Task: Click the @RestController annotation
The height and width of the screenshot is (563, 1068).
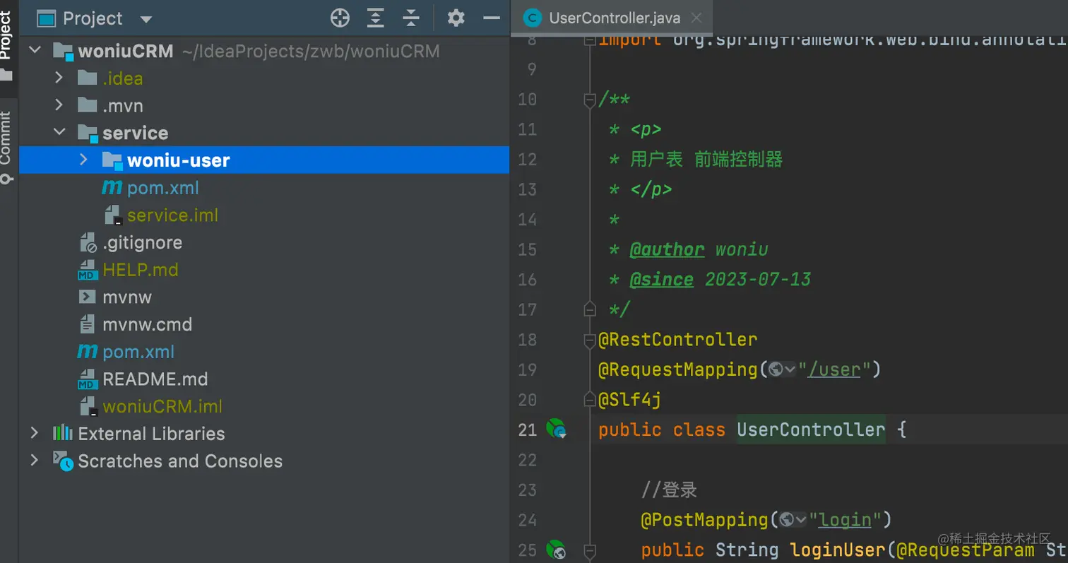Action: [x=678, y=339]
